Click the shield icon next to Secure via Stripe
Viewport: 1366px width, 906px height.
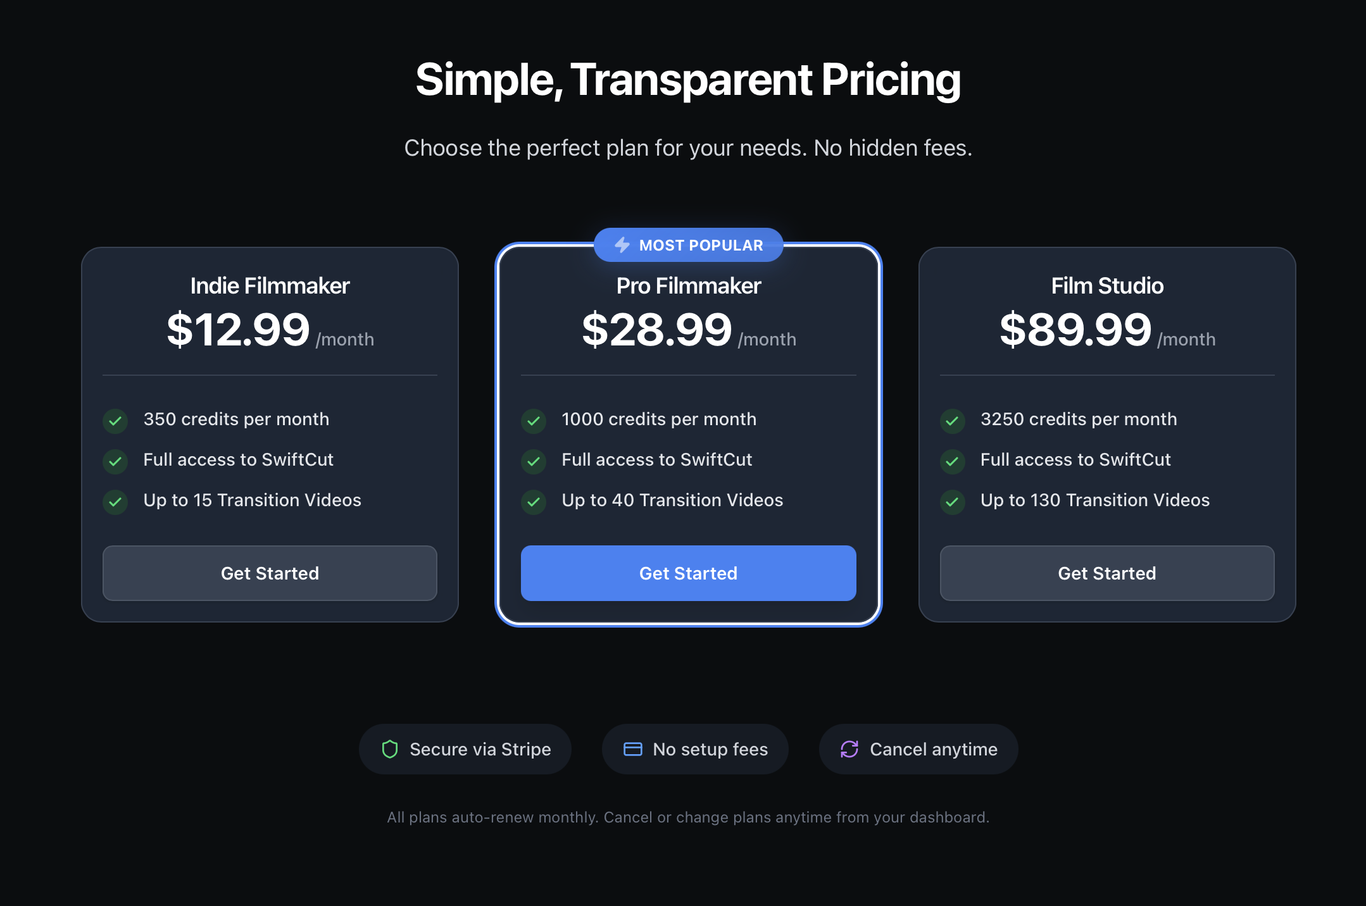point(390,749)
